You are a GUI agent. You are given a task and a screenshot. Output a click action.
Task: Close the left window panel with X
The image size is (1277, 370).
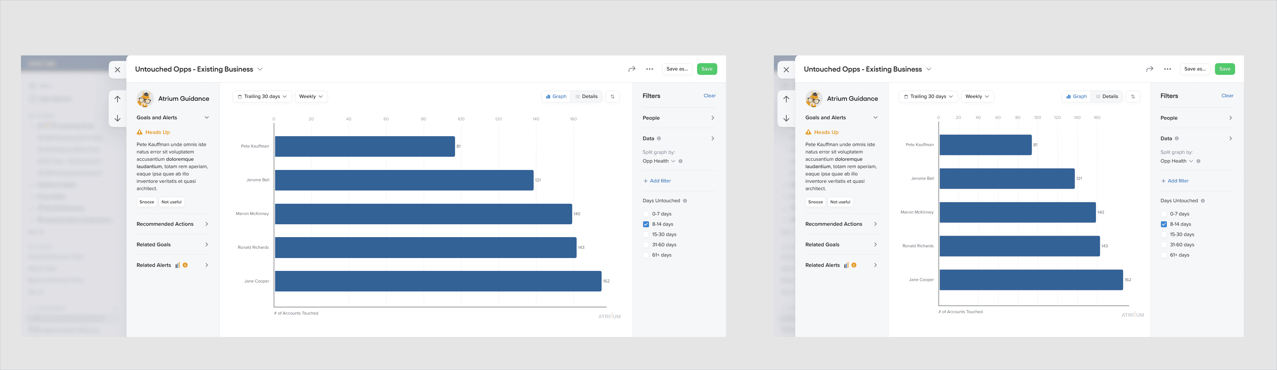coord(118,70)
